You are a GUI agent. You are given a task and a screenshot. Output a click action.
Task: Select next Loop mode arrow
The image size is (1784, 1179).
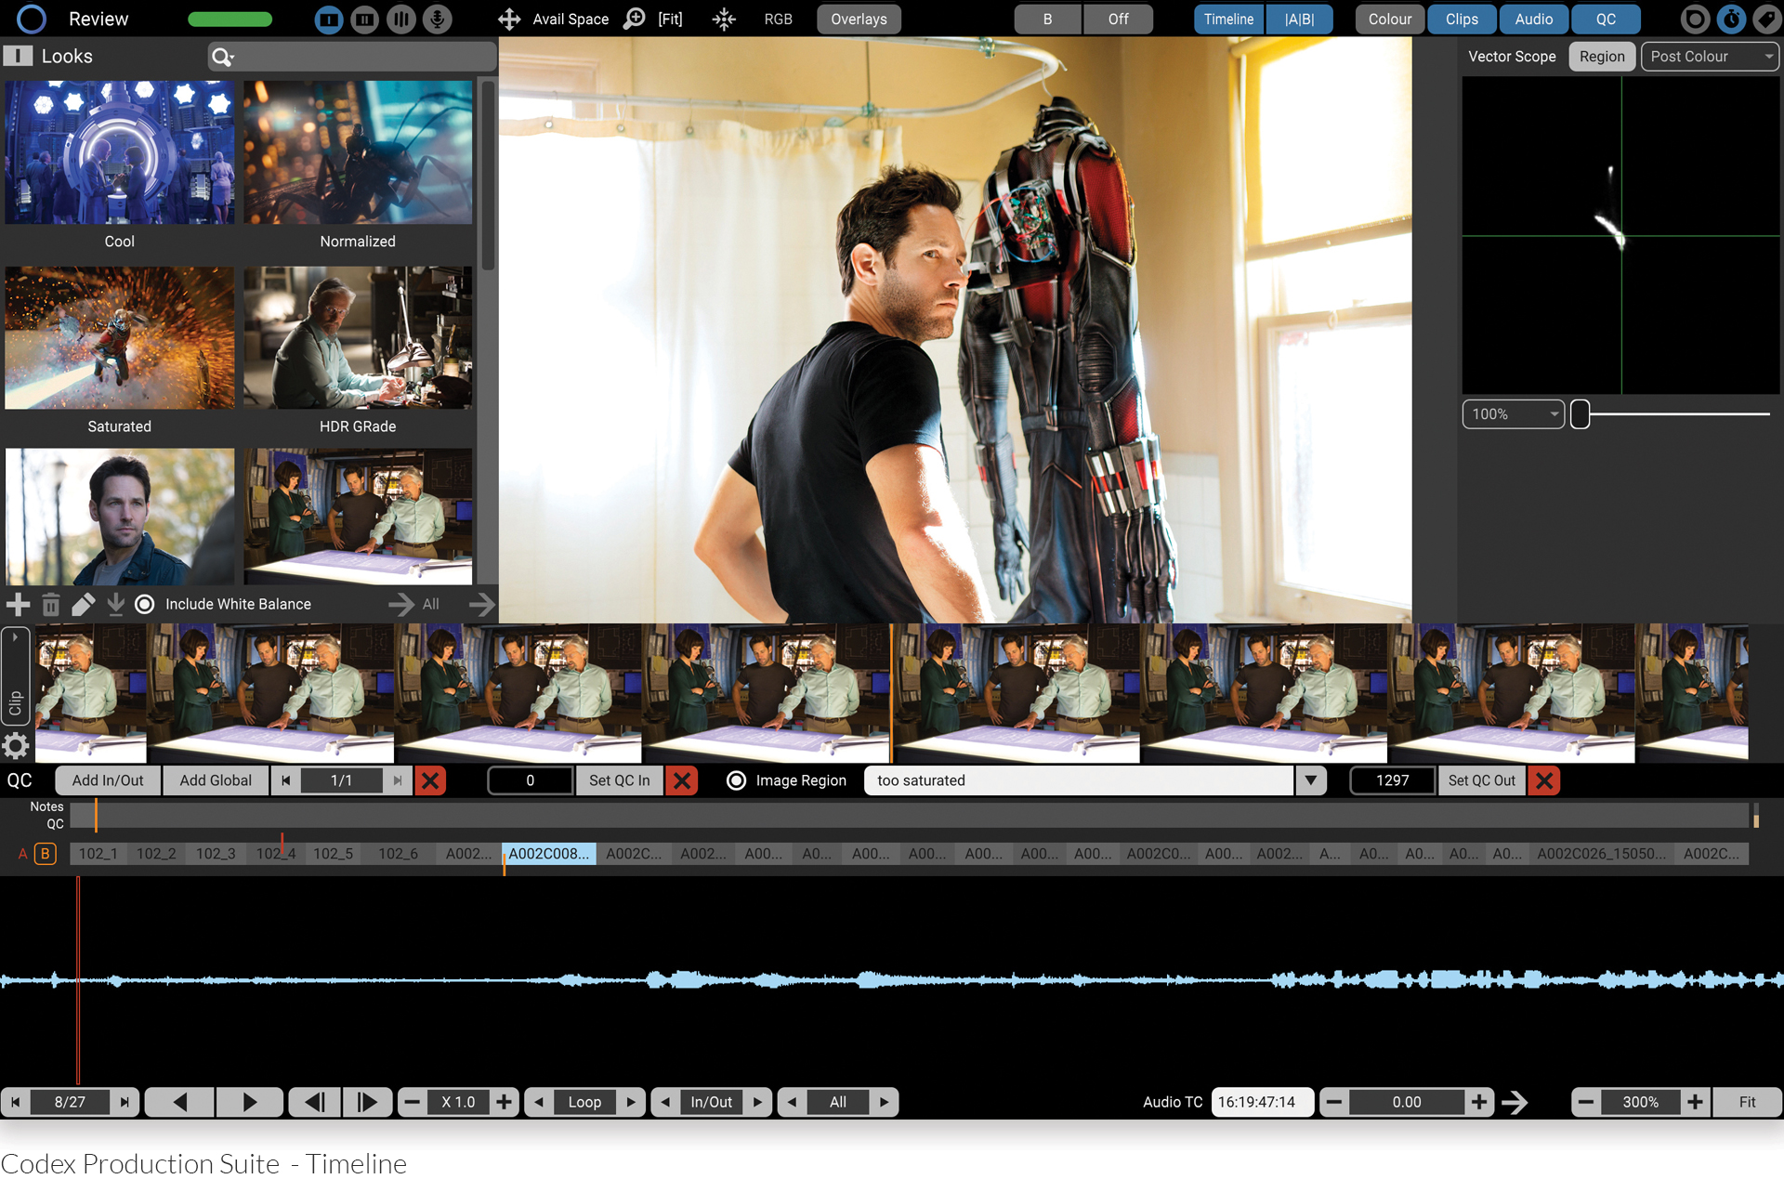(x=631, y=1102)
